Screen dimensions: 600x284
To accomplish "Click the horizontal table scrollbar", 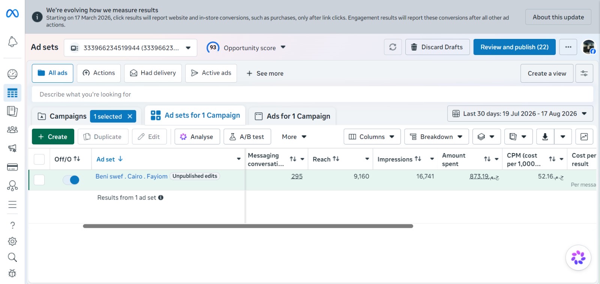I will 248,226.
